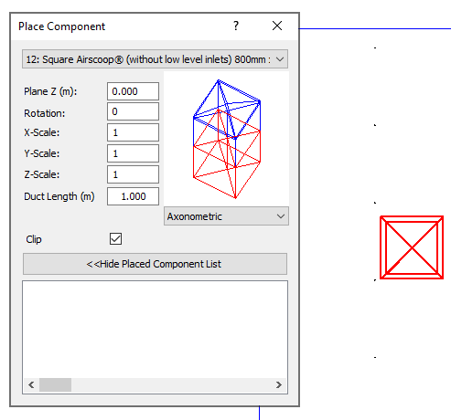451x420 pixels.
Task: Select the Rotation input field
Action: point(133,111)
